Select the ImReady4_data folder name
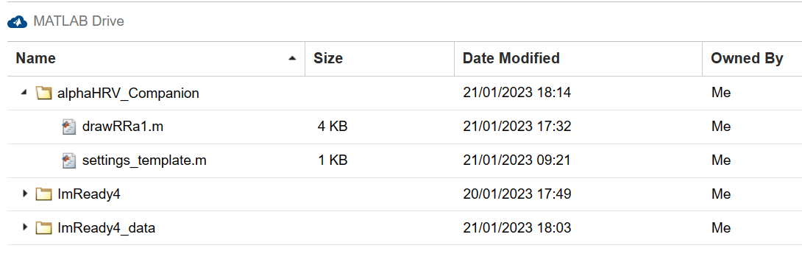Viewport: 802px width, 276px height. [107, 228]
